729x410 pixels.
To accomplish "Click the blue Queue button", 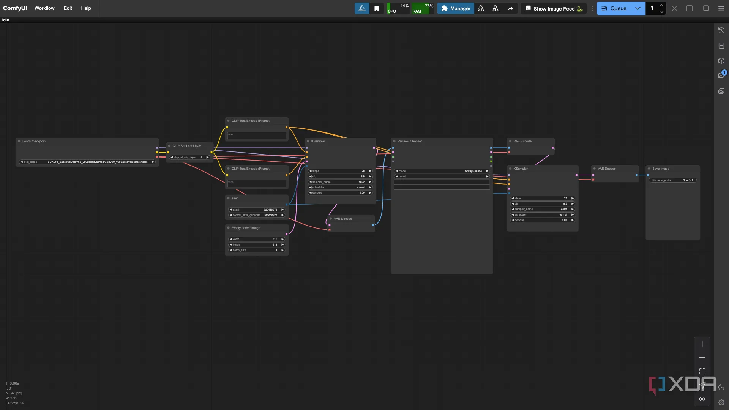I will 614,8.
